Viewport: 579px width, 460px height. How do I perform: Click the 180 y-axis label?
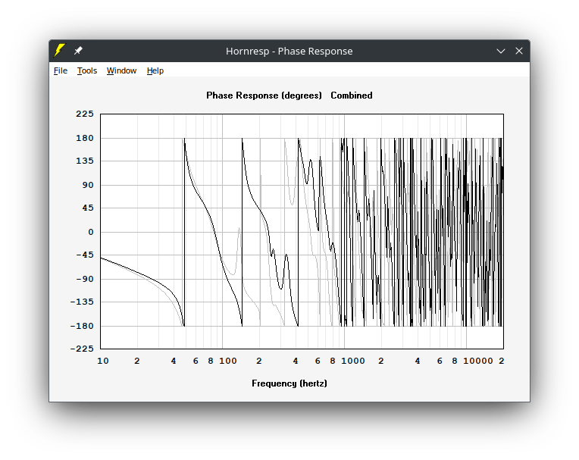point(85,138)
